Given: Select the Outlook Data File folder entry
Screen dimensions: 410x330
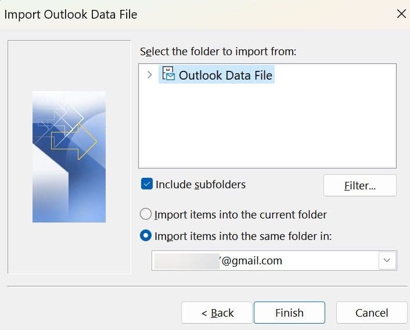Looking at the screenshot, I should 225,75.
